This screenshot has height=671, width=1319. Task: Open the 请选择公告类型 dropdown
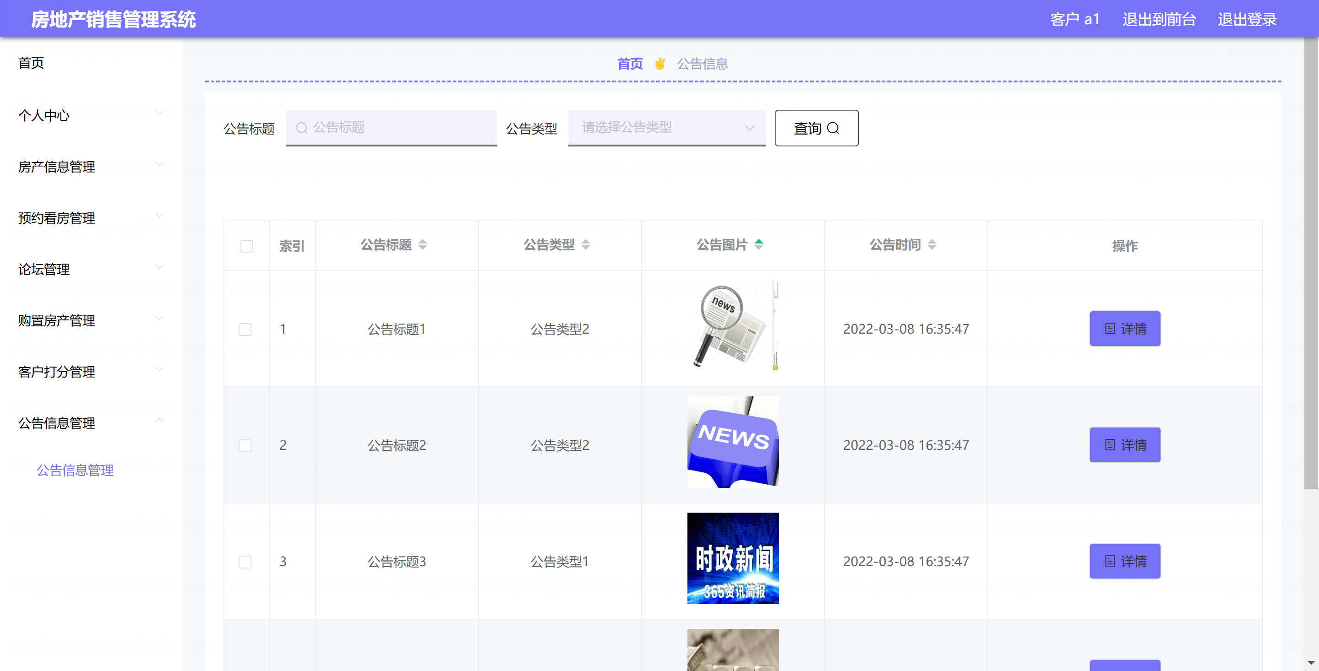pos(666,127)
